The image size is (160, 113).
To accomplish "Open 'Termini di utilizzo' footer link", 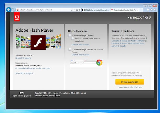I will (x=41, y=95).
